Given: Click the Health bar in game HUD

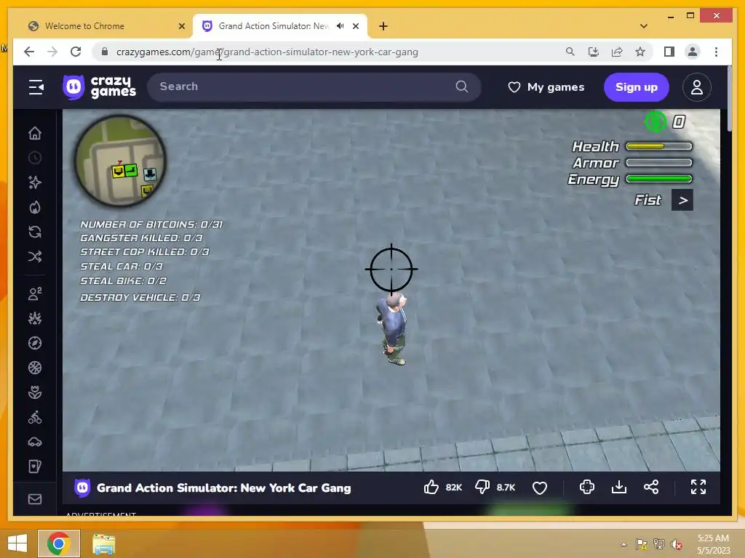Looking at the screenshot, I should tap(659, 146).
